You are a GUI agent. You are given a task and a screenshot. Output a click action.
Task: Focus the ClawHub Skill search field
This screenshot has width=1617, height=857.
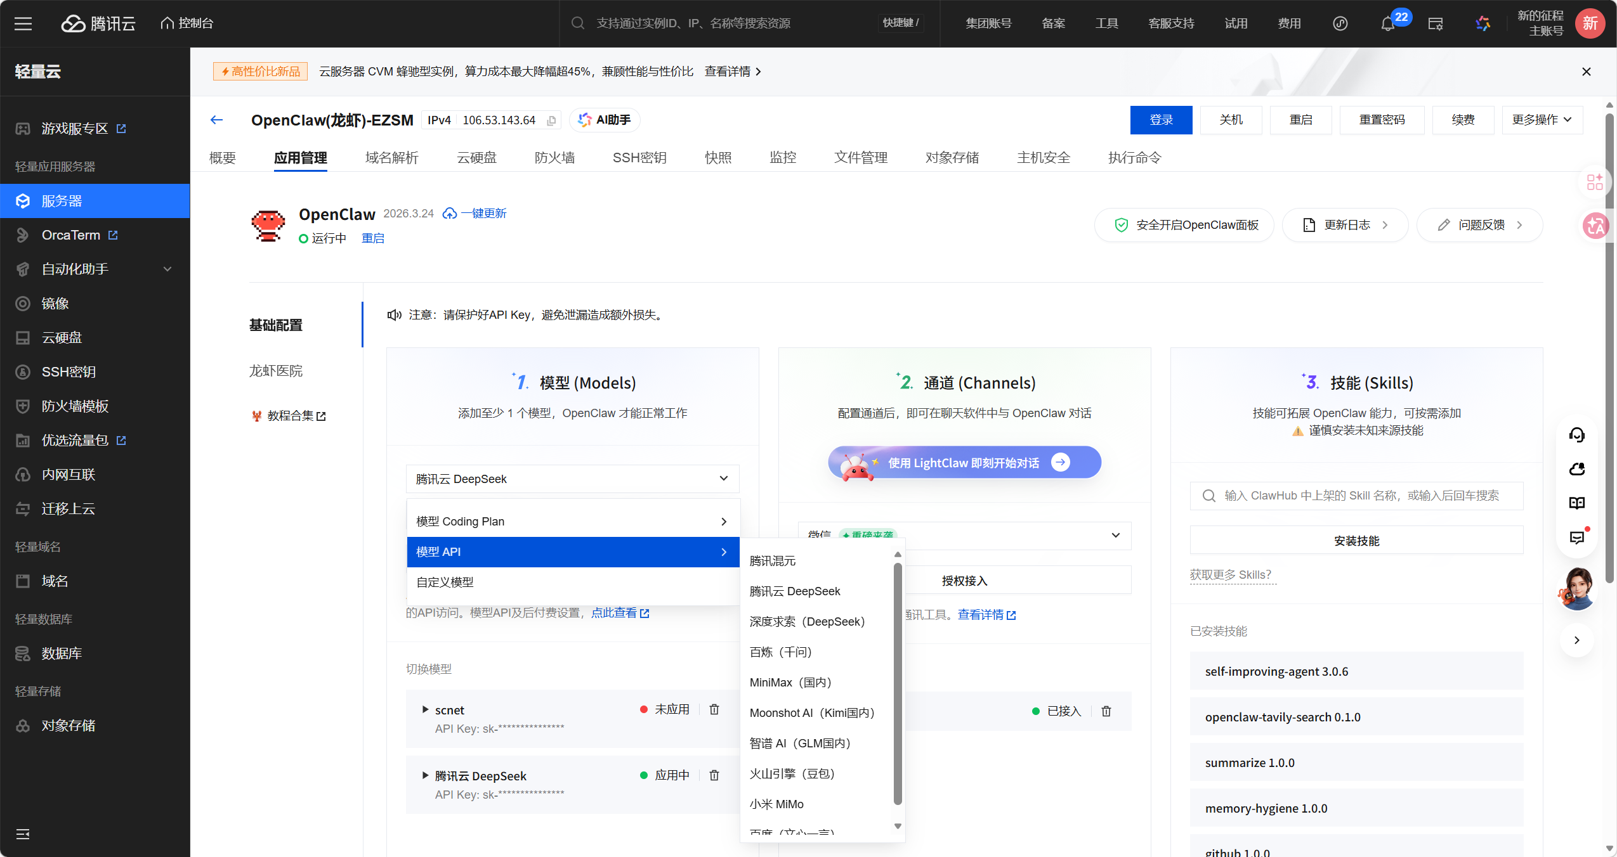click(1356, 496)
